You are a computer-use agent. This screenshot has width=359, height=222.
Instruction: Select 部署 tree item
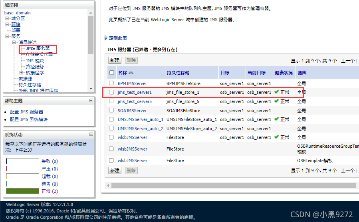(16, 30)
